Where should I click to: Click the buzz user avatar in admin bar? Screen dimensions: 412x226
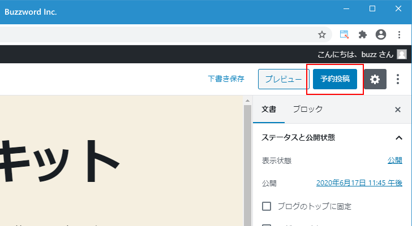coord(402,54)
